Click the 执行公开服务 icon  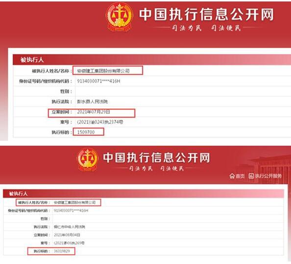251,176
